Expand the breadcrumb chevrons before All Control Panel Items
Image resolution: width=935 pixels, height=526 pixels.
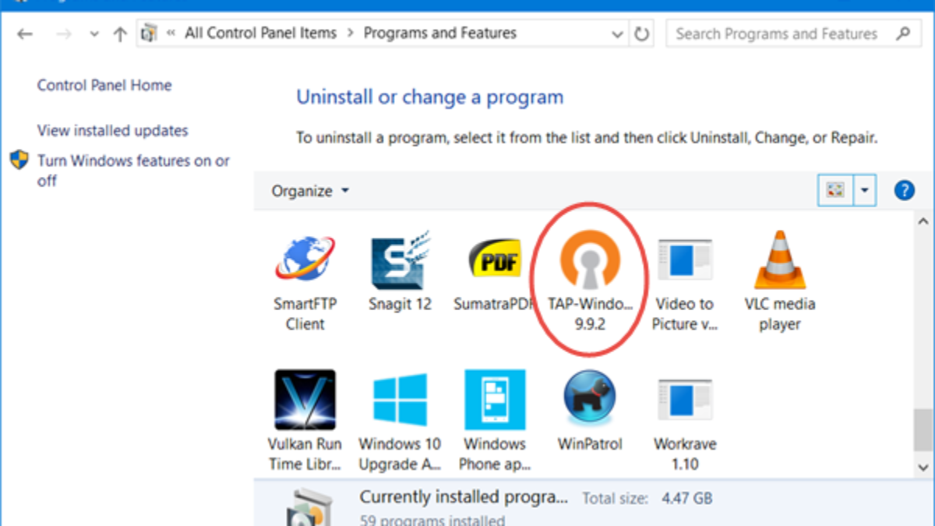pos(170,34)
